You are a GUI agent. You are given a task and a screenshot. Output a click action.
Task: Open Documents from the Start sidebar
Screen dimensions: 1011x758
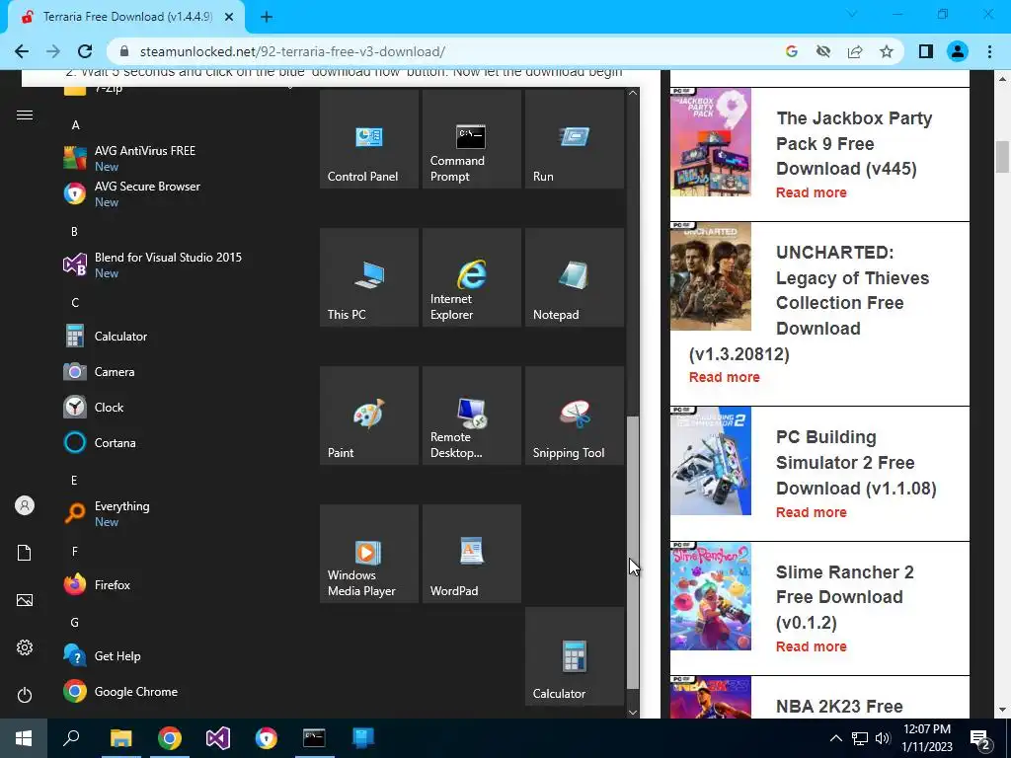25,553
